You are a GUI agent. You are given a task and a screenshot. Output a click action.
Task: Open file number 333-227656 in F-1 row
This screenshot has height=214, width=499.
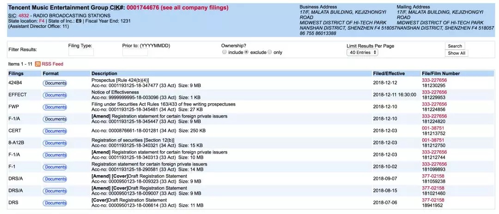(434, 164)
